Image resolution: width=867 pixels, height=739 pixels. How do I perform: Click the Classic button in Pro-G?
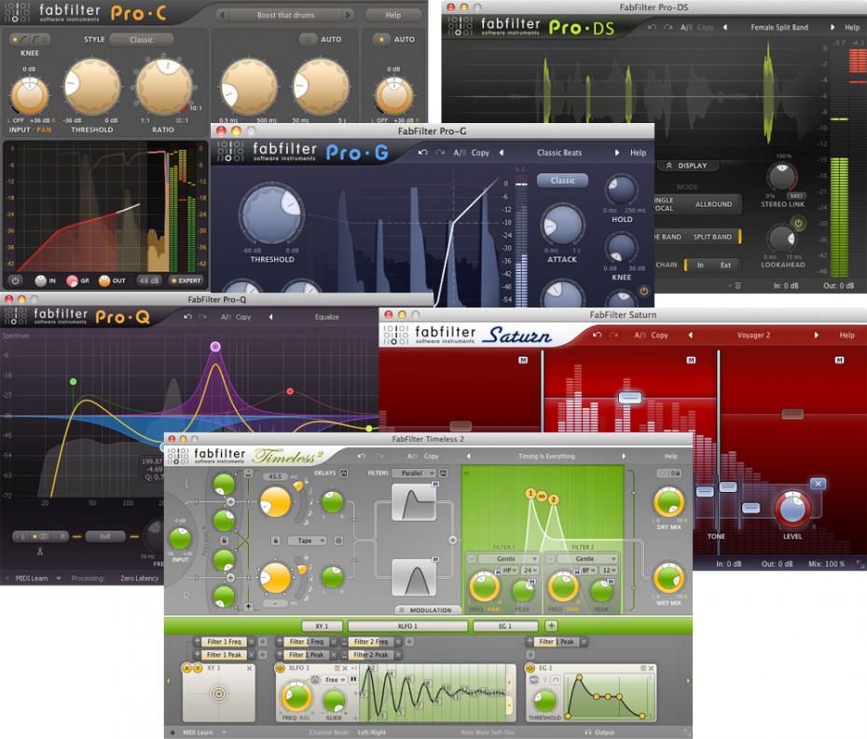tap(562, 180)
